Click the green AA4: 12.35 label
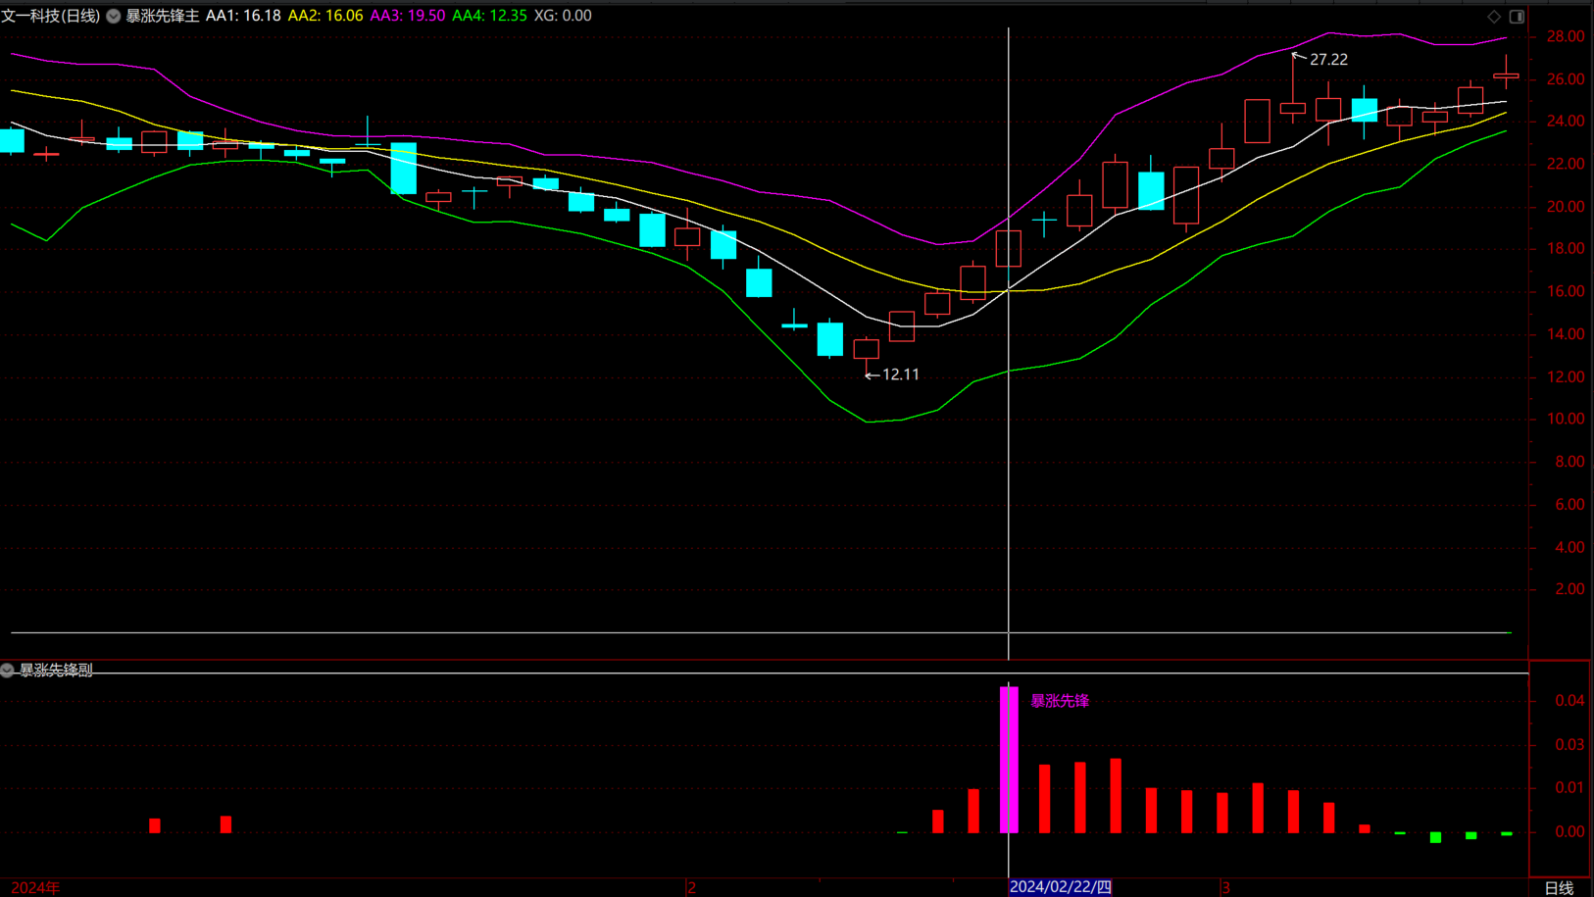This screenshot has width=1594, height=897. pos(489,16)
